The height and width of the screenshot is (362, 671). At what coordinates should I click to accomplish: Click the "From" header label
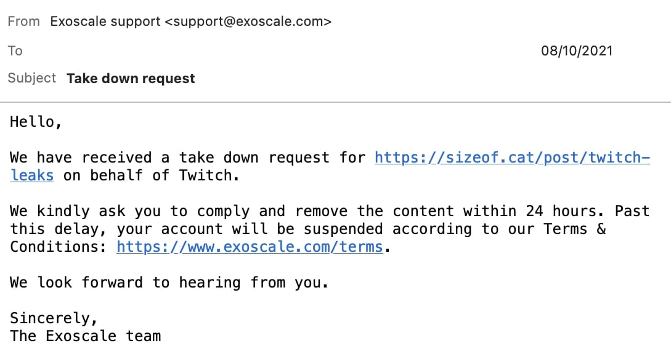pos(23,22)
